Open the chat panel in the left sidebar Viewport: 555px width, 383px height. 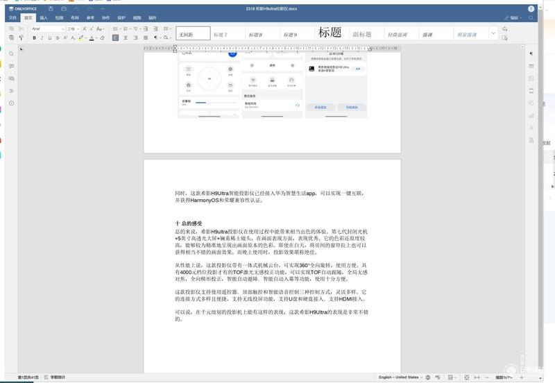click(x=11, y=78)
